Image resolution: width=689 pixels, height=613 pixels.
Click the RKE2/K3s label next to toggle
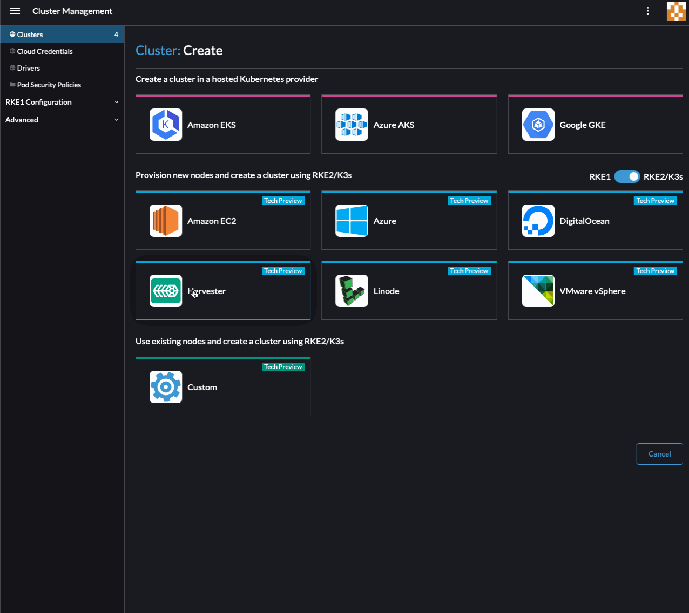point(663,176)
